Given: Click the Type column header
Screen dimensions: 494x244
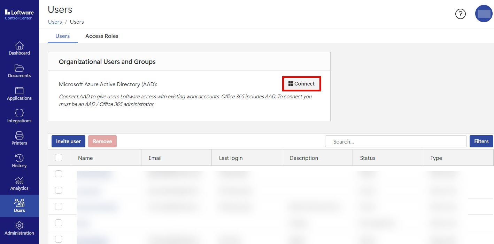Looking at the screenshot, I should [458, 158].
